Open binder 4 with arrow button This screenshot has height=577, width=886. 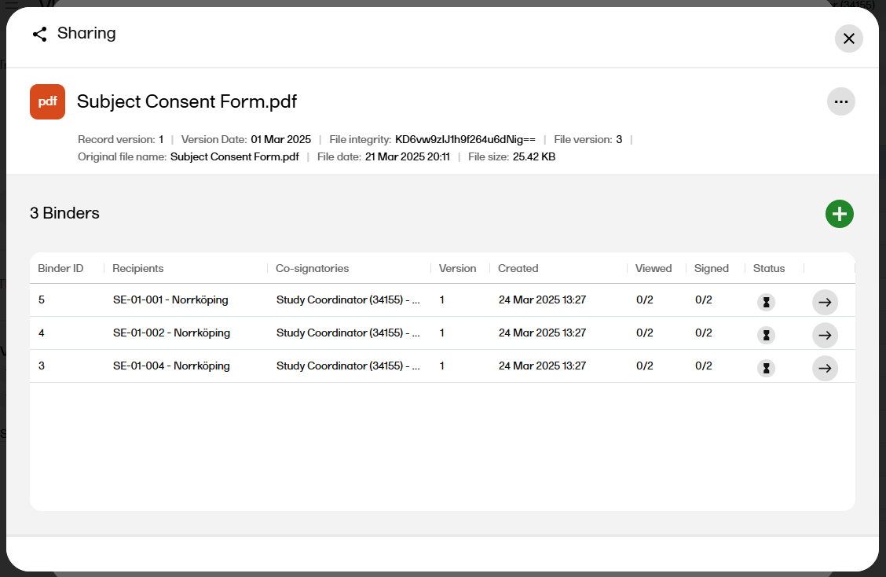[x=825, y=335]
